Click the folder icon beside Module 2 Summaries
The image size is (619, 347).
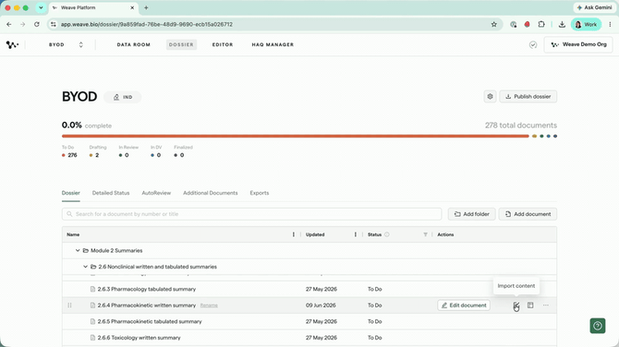pyautogui.click(x=86, y=251)
